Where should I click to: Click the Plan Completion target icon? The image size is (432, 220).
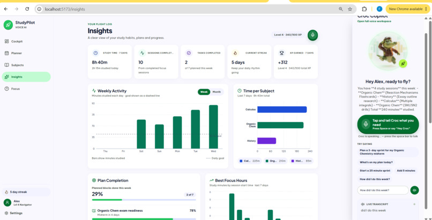[x=94, y=180]
